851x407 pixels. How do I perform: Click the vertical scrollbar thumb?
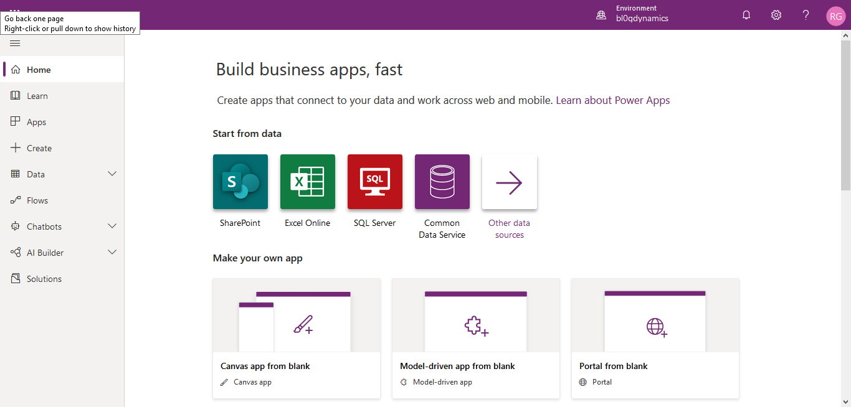pyautogui.click(x=845, y=115)
